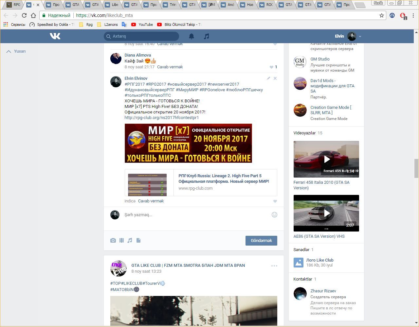This screenshot has width=419, height=327.
Task: Click address bar with vk.com/likeclub_mta
Action: pos(213,15)
